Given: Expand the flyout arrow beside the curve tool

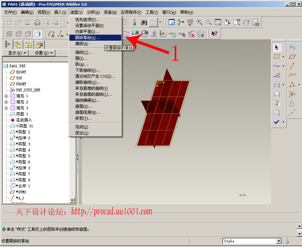Looking at the screenshot, I should pos(283,66).
